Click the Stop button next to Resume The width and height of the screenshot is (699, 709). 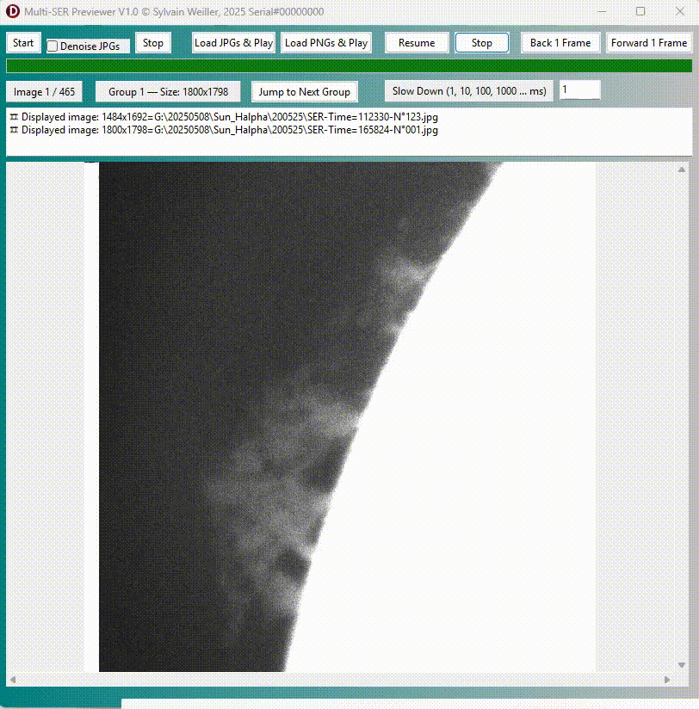(x=482, y=43)
